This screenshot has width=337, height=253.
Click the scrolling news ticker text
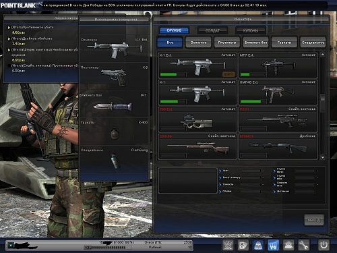tap(155, 5)
